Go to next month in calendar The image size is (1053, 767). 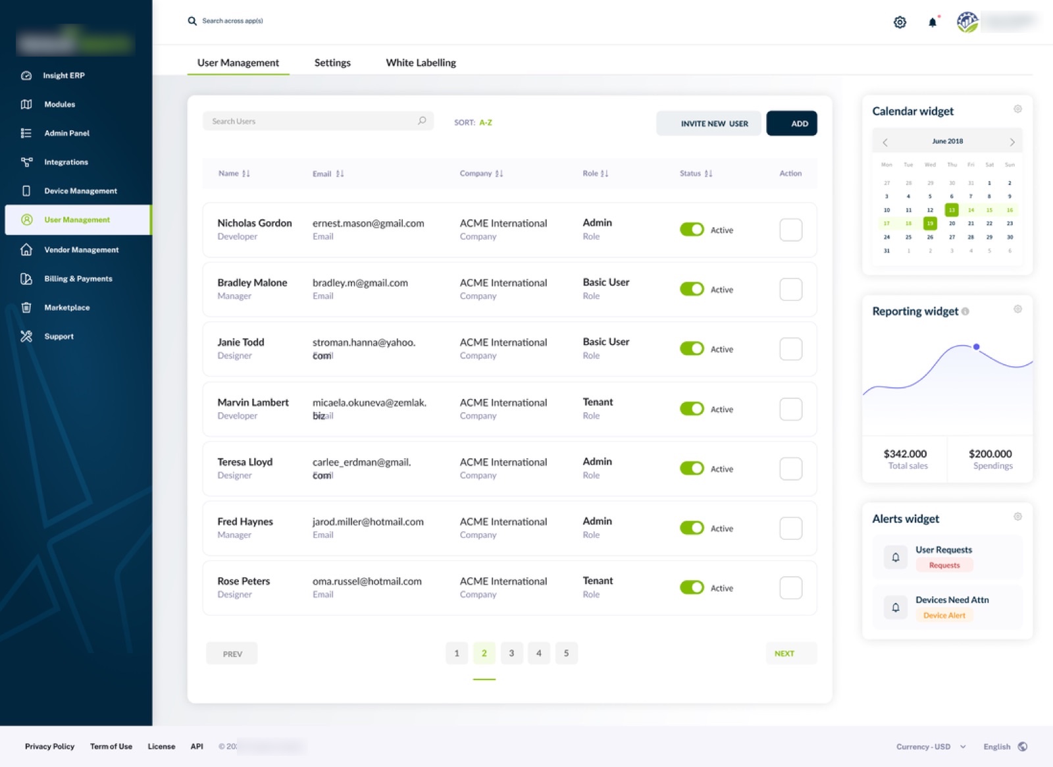click(x=1012, y=142)
